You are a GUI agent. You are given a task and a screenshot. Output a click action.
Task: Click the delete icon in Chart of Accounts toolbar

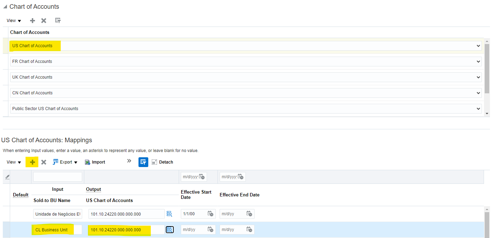tap(44, 21)
